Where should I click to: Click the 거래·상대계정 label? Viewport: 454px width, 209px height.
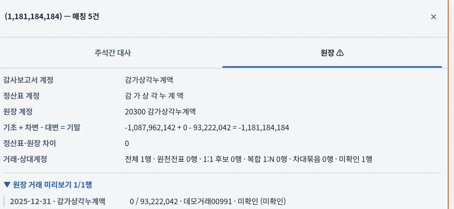(x=25, y=159)
